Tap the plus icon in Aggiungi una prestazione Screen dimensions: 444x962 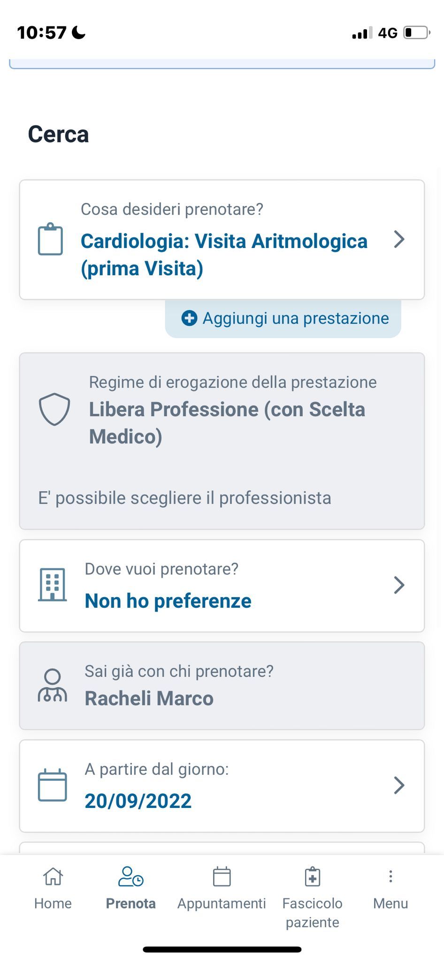coord(189,318)
